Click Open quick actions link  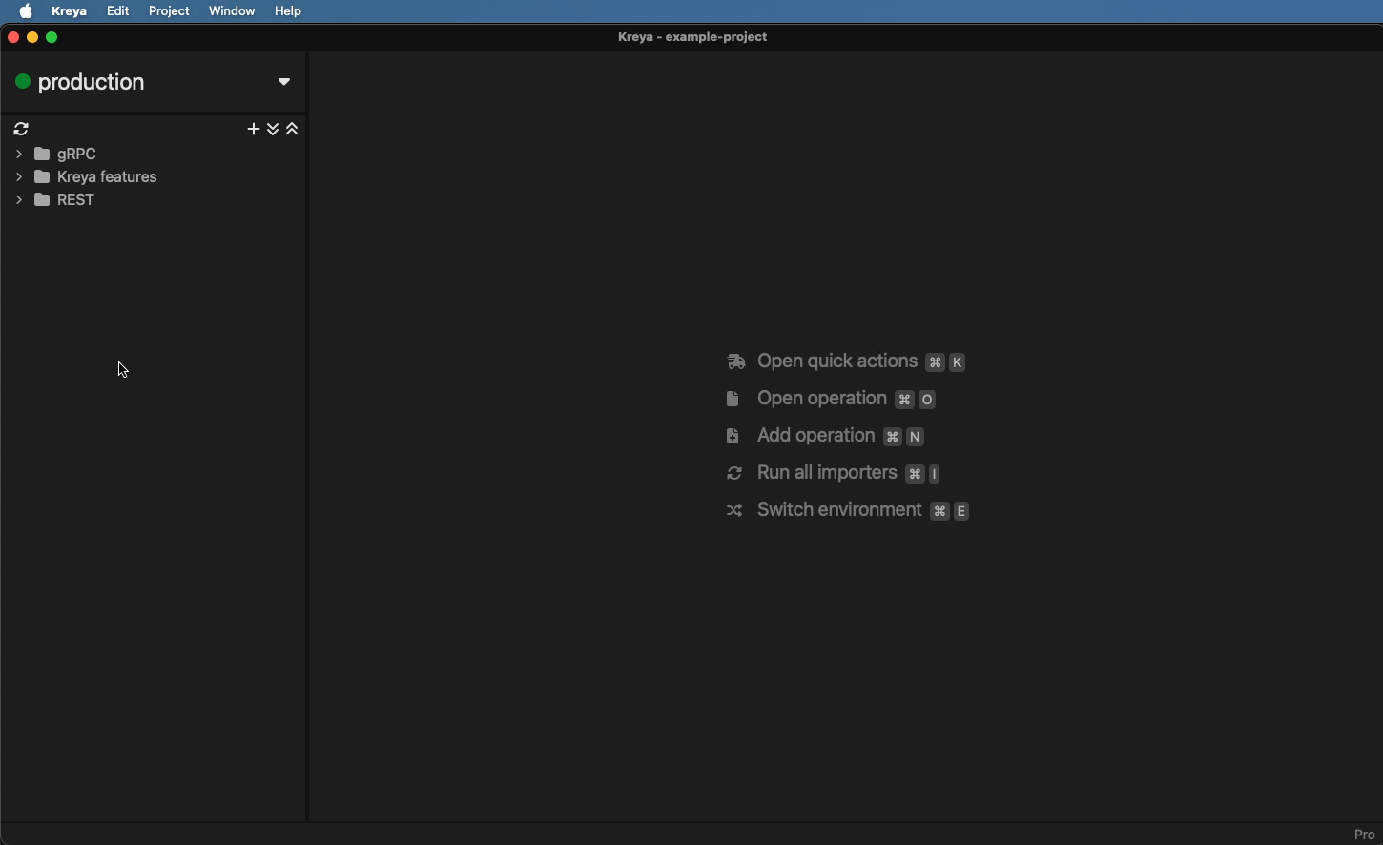pos(836,361)
